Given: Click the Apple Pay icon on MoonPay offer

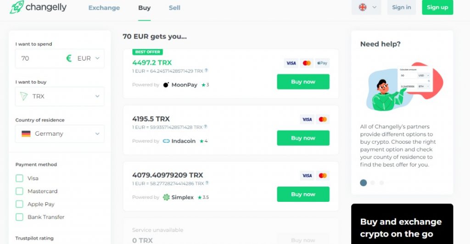Looking at the screenshot, I should (323, 63).
